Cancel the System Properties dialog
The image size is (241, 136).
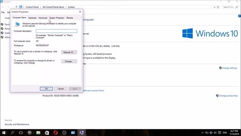(x=61, y=89)
